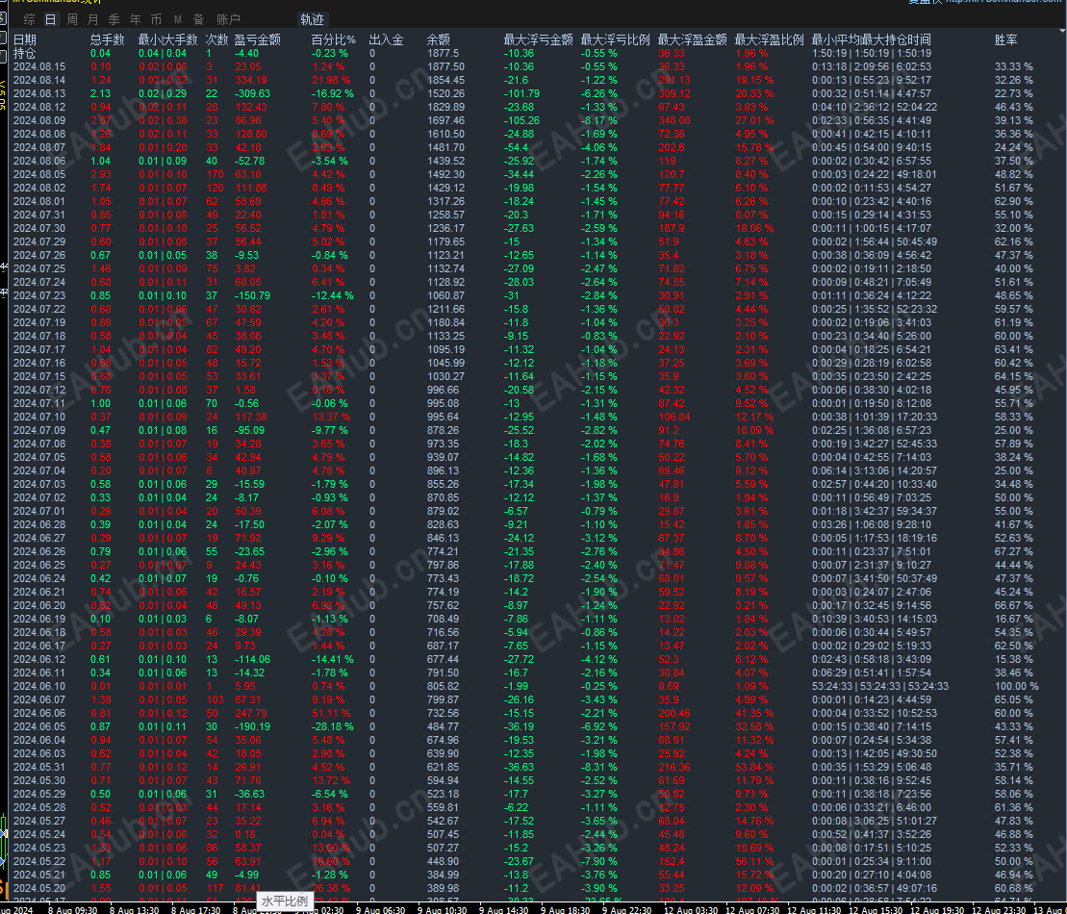
Task: Select the 日 daily statistics tab
Action: (x=50, y=19)
